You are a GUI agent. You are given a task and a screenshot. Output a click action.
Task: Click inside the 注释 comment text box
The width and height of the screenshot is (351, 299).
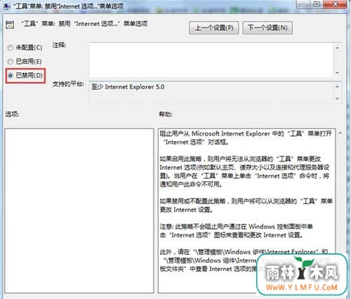211,60
